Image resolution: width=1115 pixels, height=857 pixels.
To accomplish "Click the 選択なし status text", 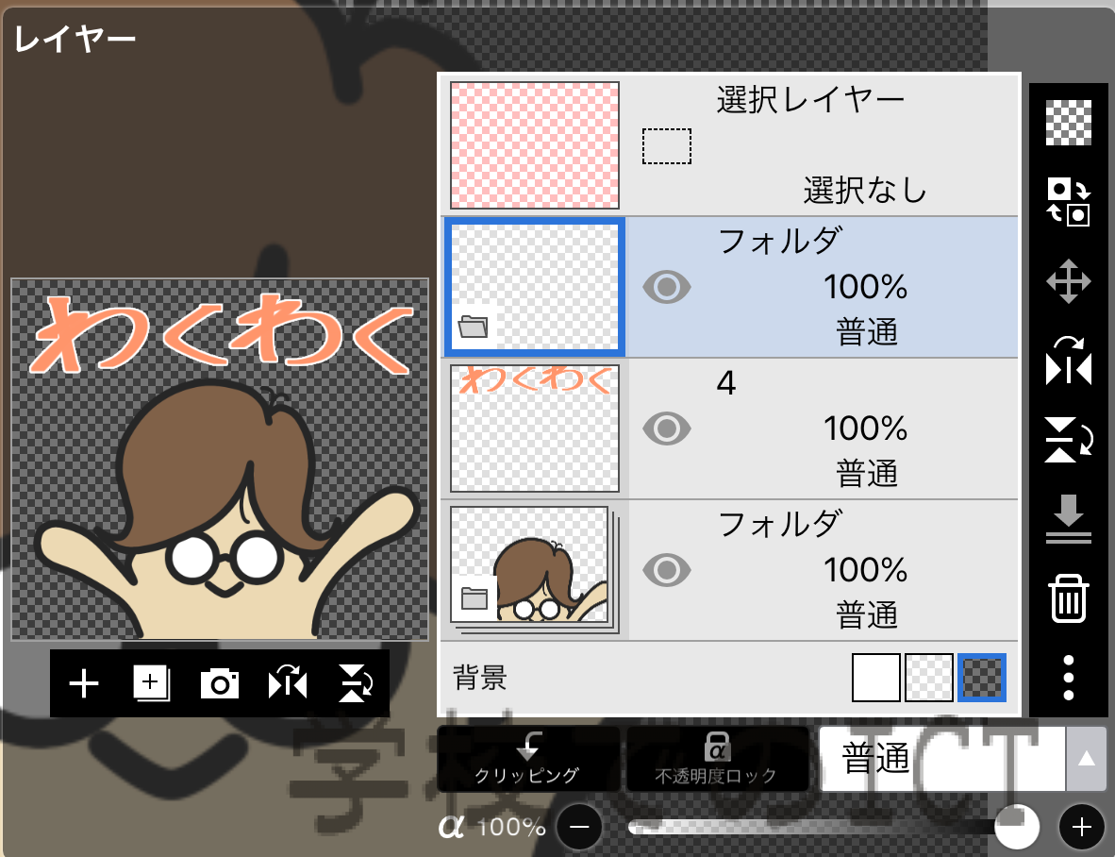I will point(865,190).
